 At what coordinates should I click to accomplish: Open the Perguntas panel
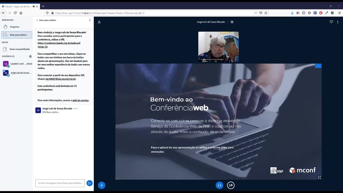pos(17,27)
